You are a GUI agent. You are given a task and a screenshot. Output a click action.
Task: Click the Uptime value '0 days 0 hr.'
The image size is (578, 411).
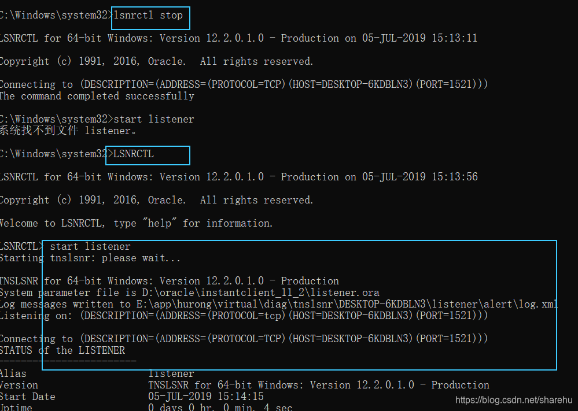point(220,408)
